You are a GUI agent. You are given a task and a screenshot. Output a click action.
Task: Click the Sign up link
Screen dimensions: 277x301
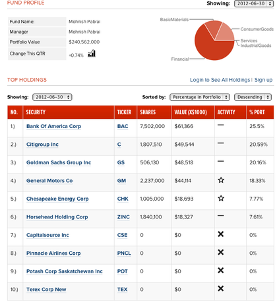[x=263, y=80]
